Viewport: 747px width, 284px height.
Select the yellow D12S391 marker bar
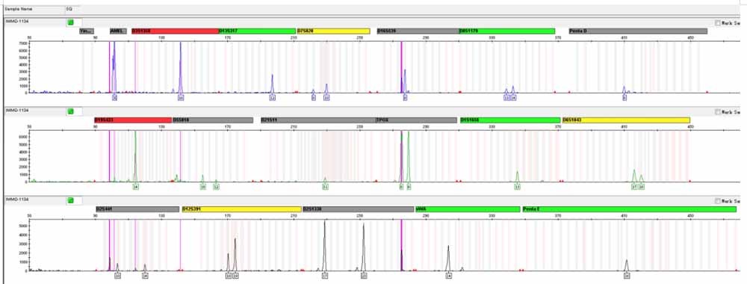click(x=241, y=209)
